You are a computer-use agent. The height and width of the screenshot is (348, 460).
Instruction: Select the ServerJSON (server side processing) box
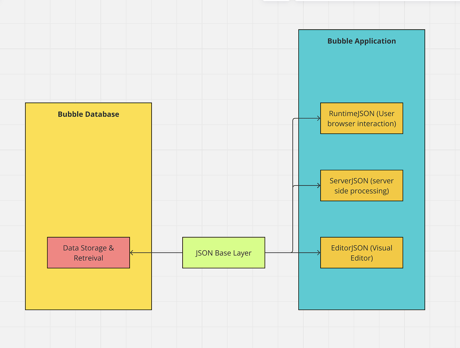click(x=361, y=185)
